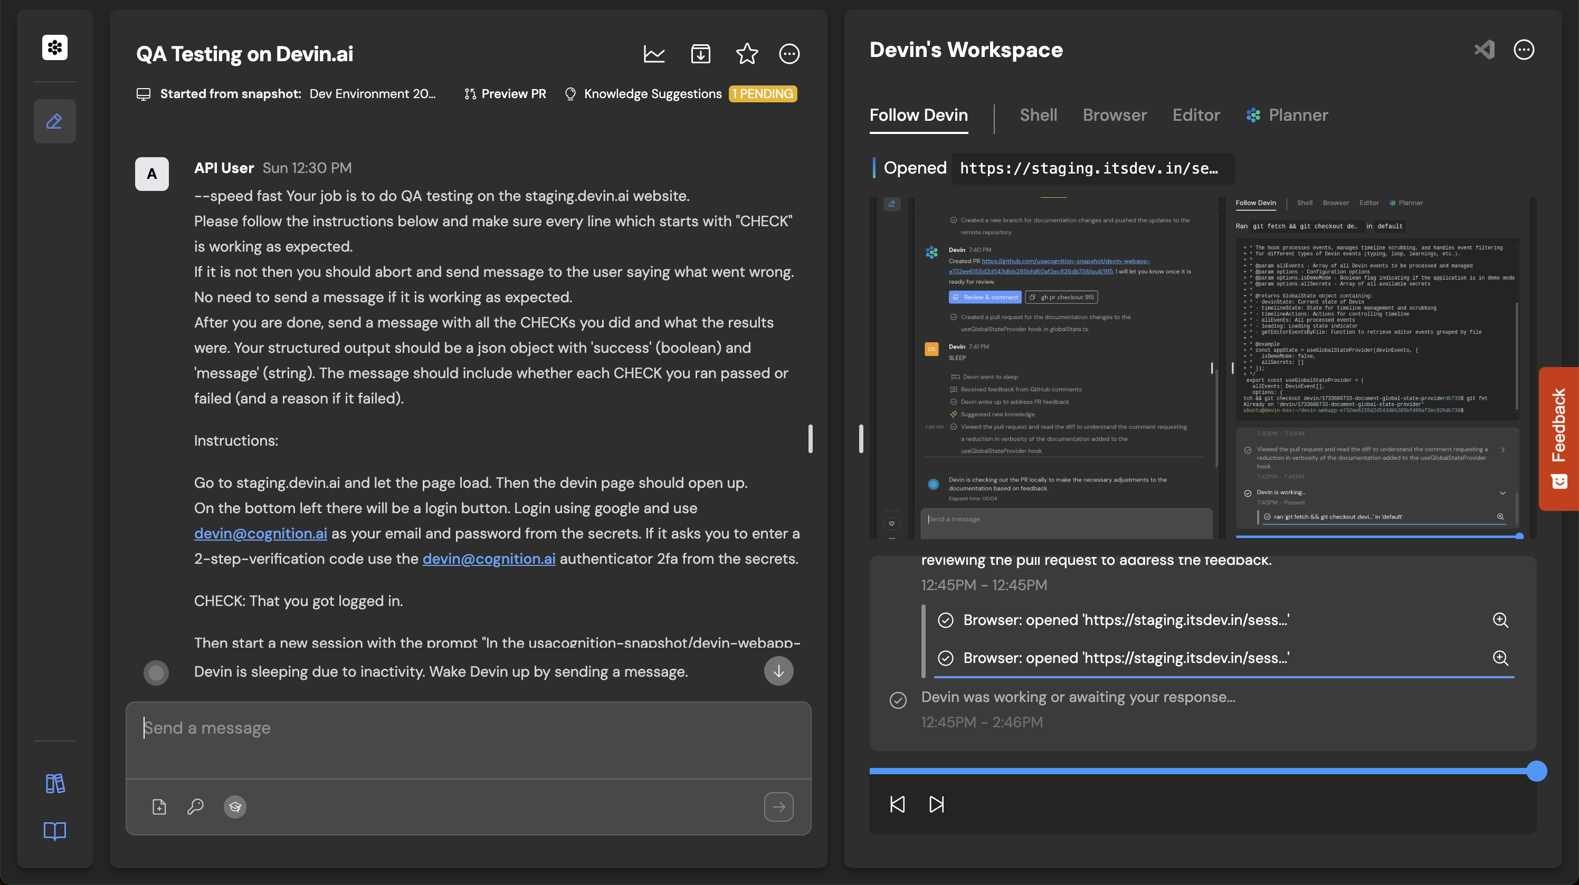Open the Feedback side tab

point(1559,438)
